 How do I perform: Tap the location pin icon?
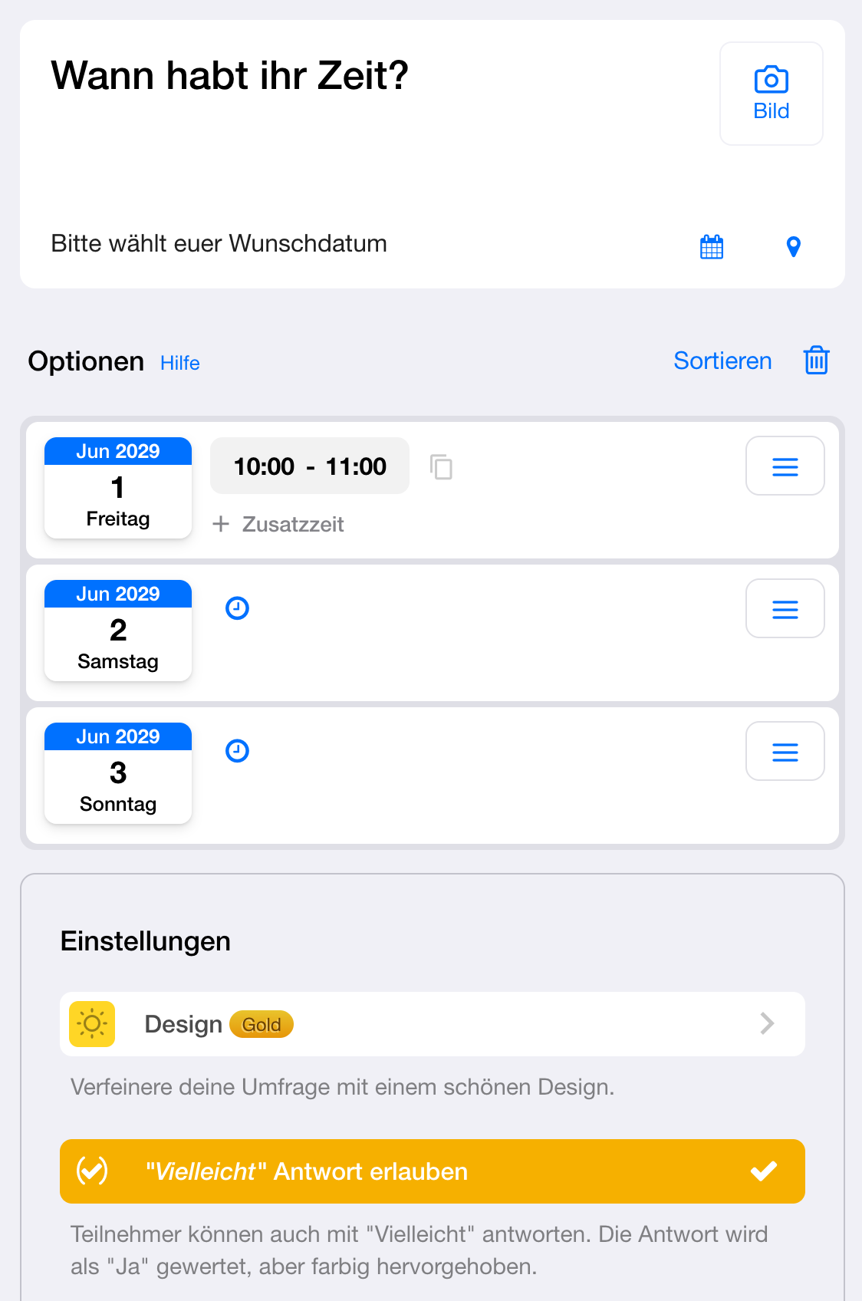tap(794, 247)
